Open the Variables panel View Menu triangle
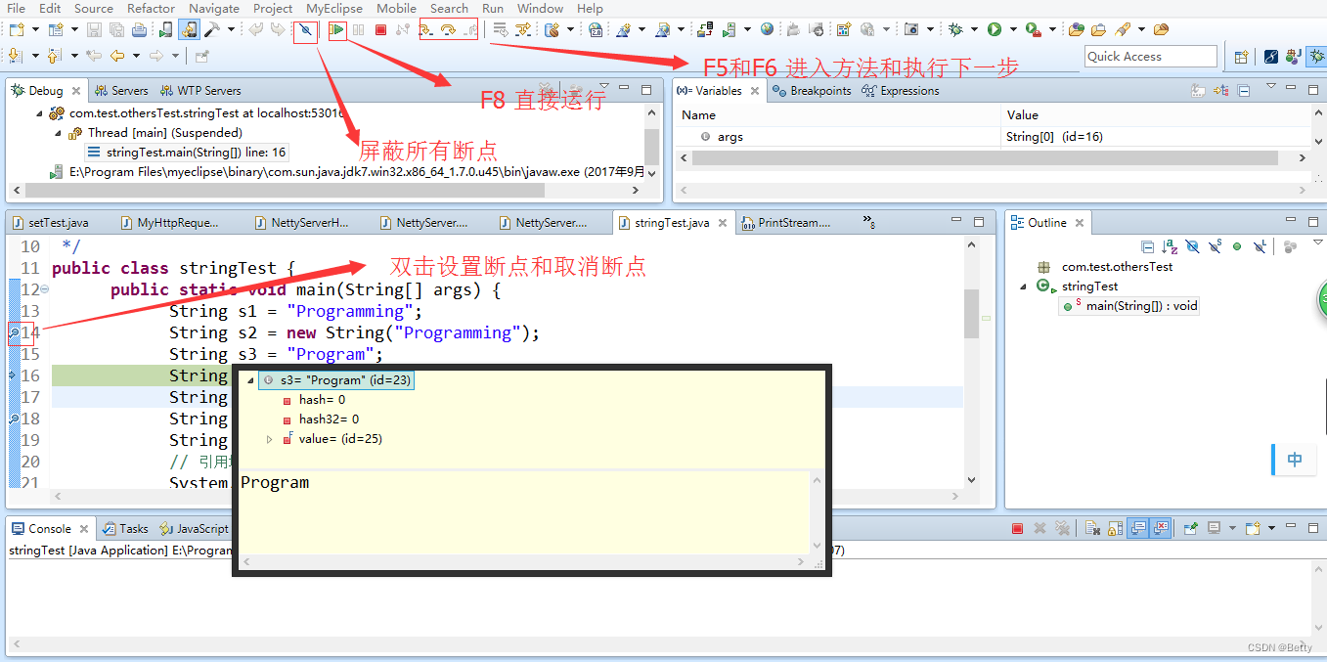The height and width of the screenshot is (662, 1327). coord(1272,85)
